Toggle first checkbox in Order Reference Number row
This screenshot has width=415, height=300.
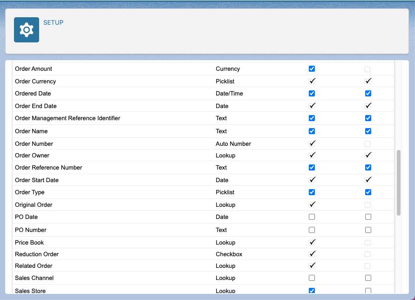coord(312,168)
